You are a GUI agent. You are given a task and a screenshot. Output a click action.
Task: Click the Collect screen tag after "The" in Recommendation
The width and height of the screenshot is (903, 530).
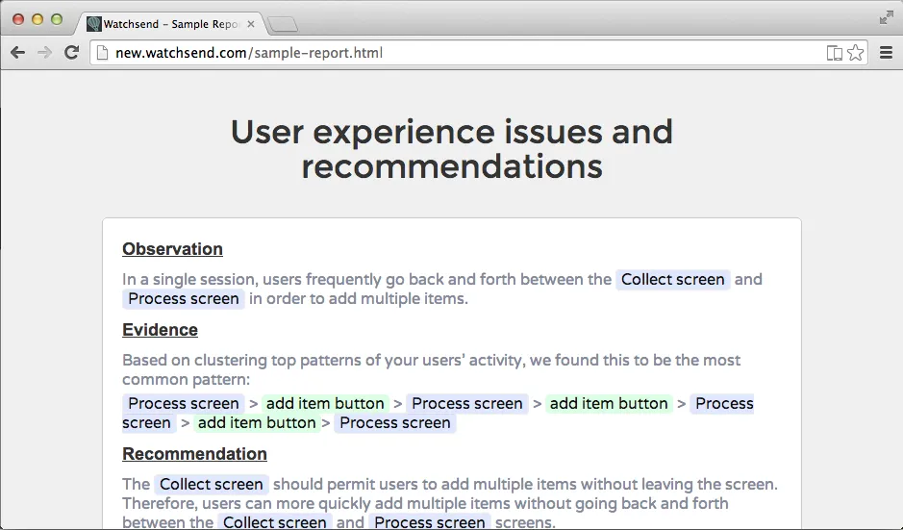(x=212, y=485)
